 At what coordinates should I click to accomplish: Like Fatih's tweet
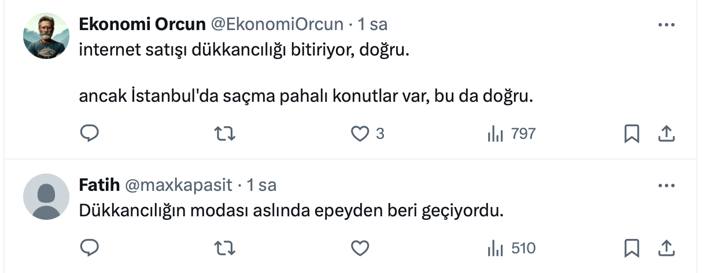click(x=360, y=249)
